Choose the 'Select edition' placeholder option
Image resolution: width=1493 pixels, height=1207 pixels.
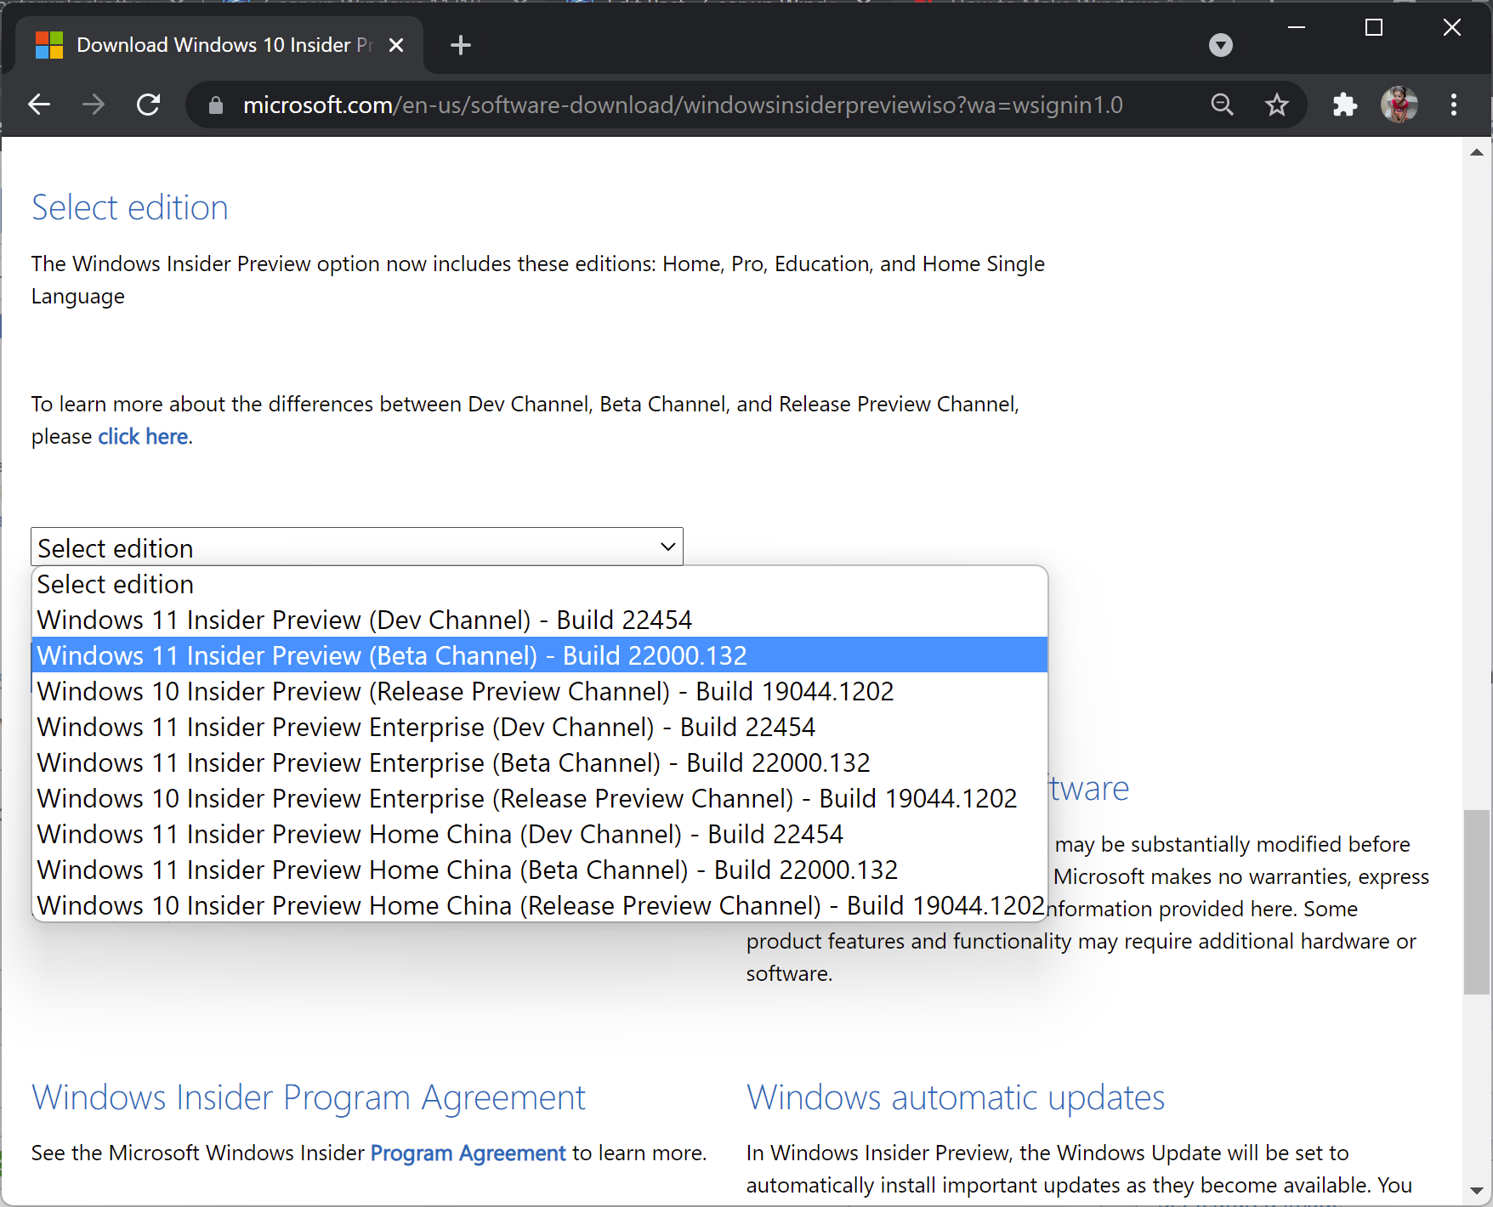pyautogui.click(x=540, y=584)
